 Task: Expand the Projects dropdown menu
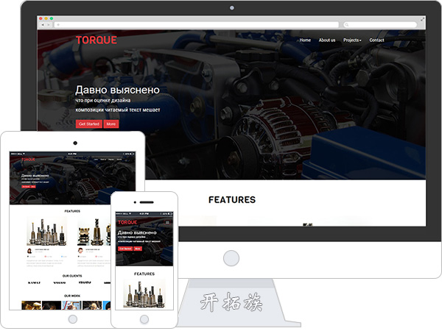[x=352, y=40]
